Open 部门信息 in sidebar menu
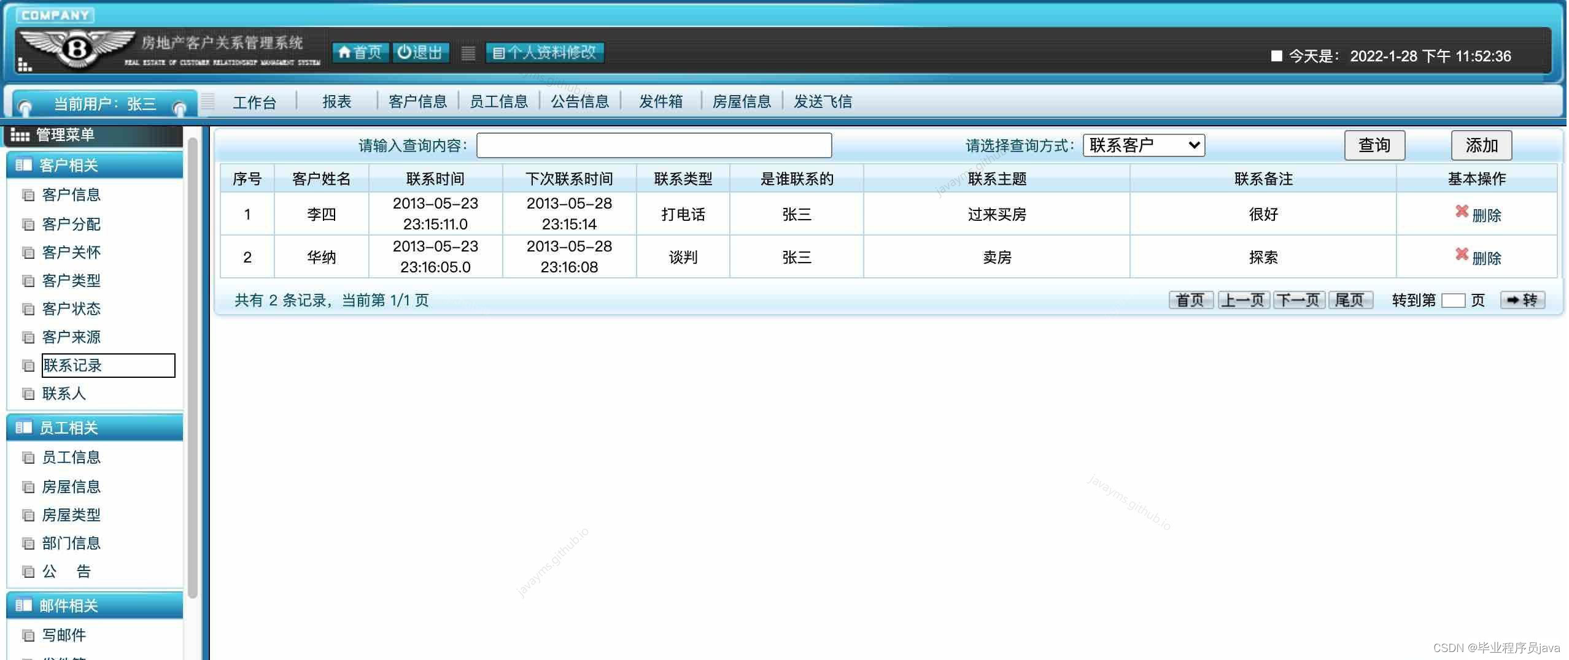Viewport: 1569px width, 660px height. click(71, 543)
